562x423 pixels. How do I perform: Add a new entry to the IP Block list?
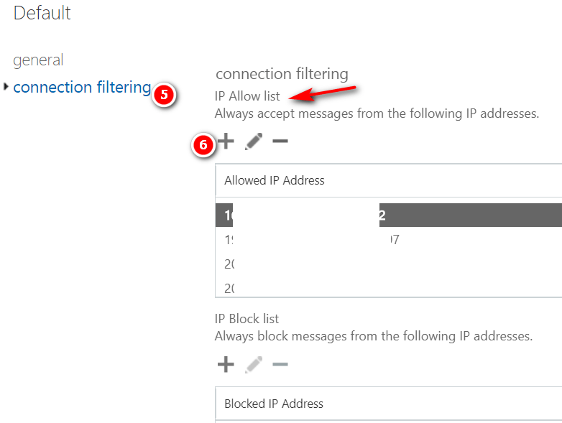226,365
